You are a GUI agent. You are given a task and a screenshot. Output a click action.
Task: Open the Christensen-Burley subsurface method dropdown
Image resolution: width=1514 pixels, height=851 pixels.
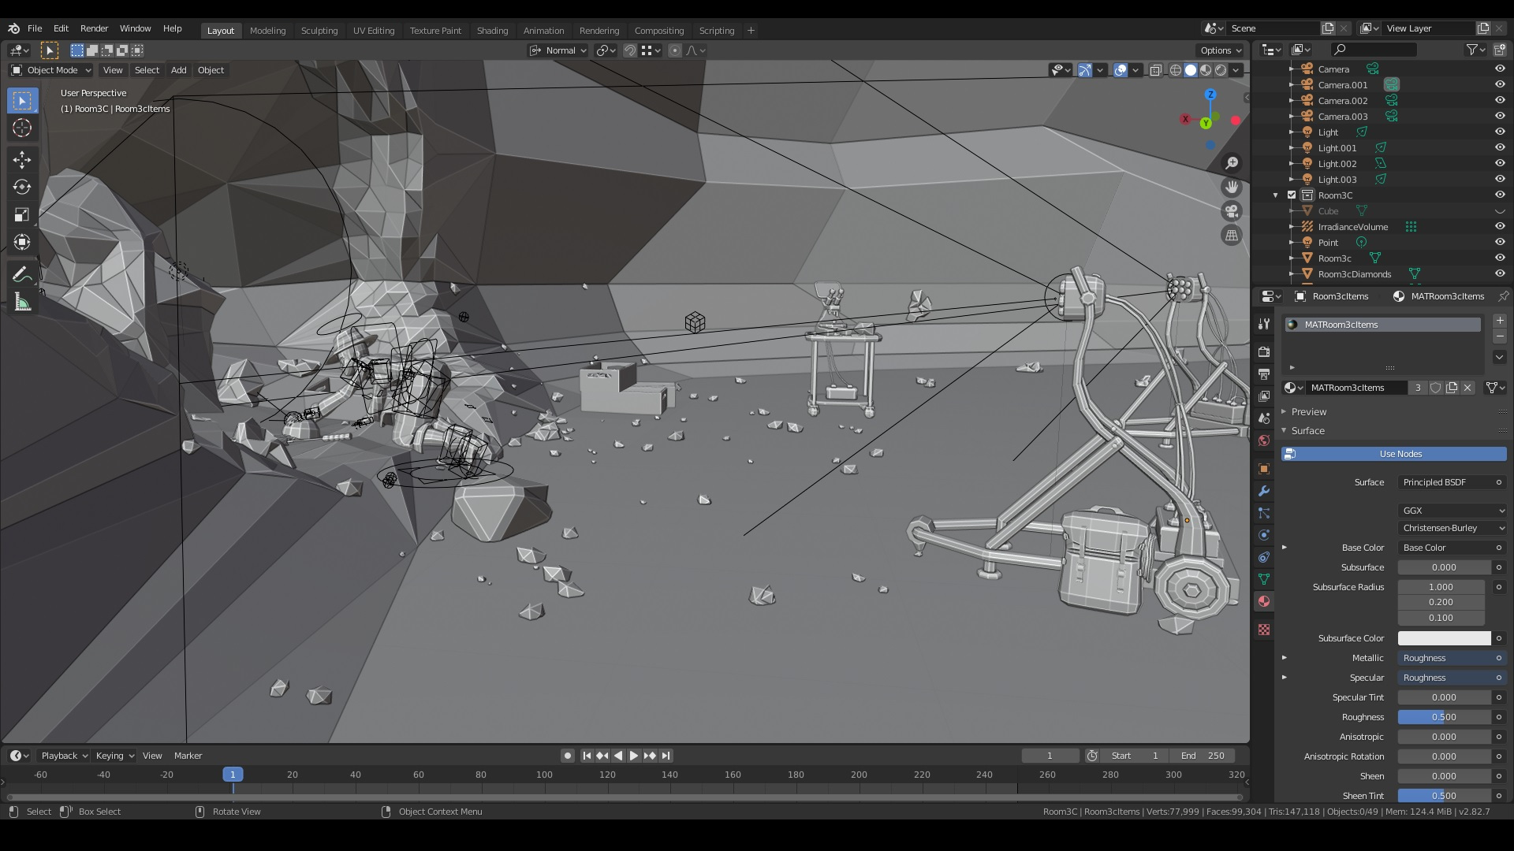coord(1452,529)
